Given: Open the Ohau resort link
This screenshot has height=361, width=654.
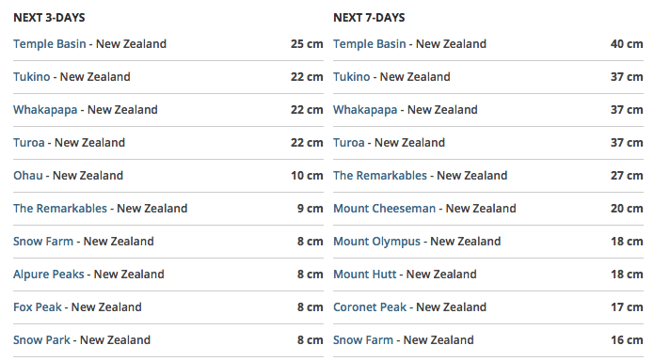Looking at the screenshot, I should click(x=28, y=176).
